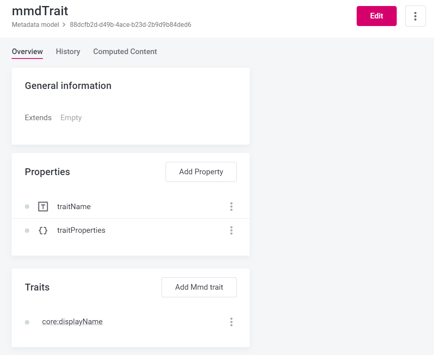Follow the core:displayName trait link

pyautogui.click(x=72, y=322)
